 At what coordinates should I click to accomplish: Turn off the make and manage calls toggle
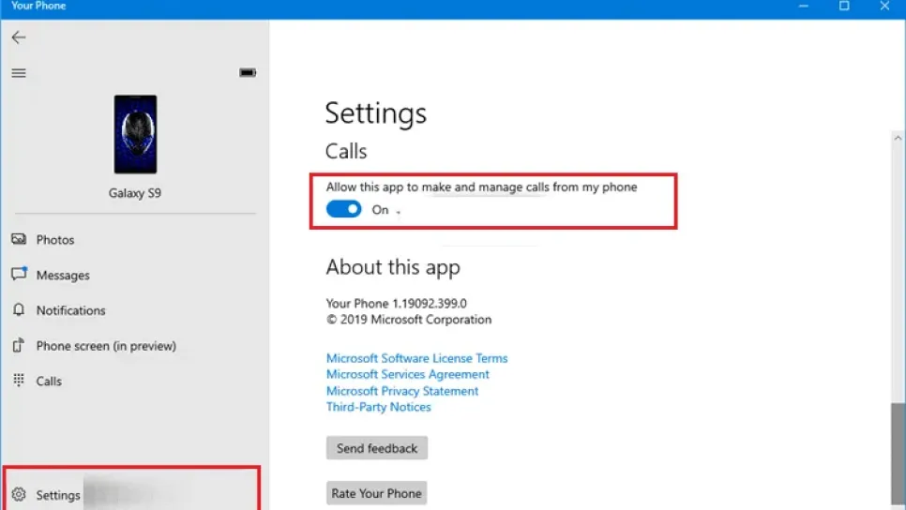[343, 210]
